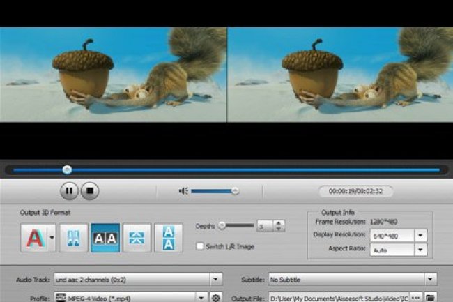Select Top and Bottom full format
The height and width of the screenshot is (302, 453).
[169, 238]
